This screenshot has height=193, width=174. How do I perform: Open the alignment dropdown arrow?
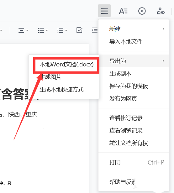coord(27,30)
